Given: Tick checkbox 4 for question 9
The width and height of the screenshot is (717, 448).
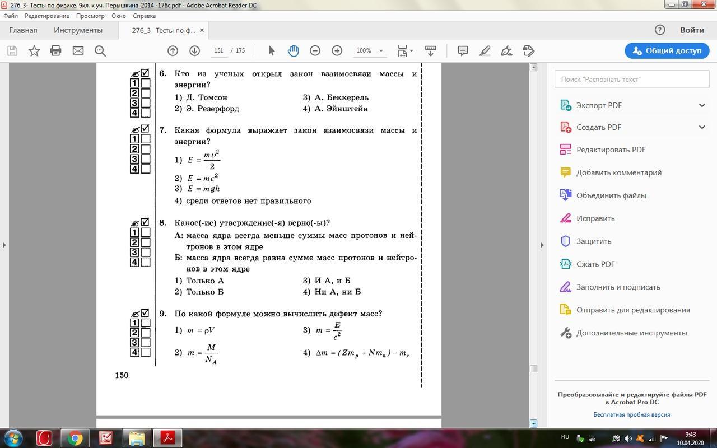Looking at the screenshot, I should click(x=146, y=353).
